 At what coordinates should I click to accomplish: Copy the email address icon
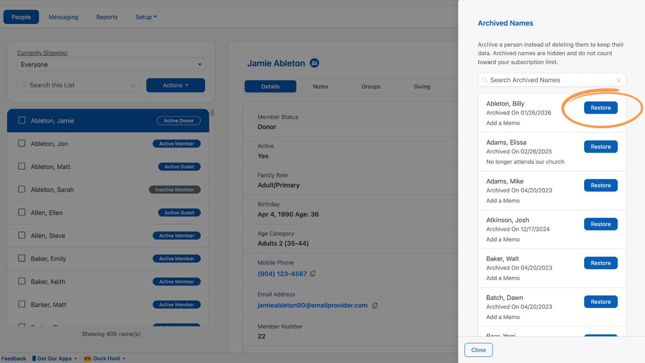(375, 305)
